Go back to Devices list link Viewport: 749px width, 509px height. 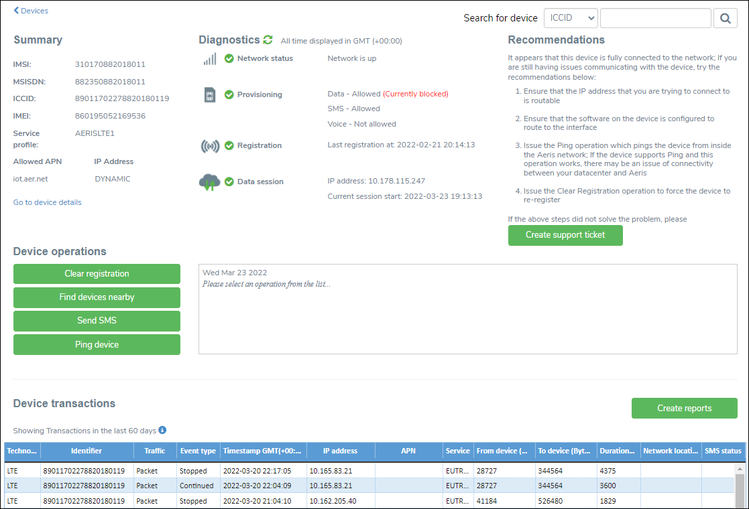(34, 11)
